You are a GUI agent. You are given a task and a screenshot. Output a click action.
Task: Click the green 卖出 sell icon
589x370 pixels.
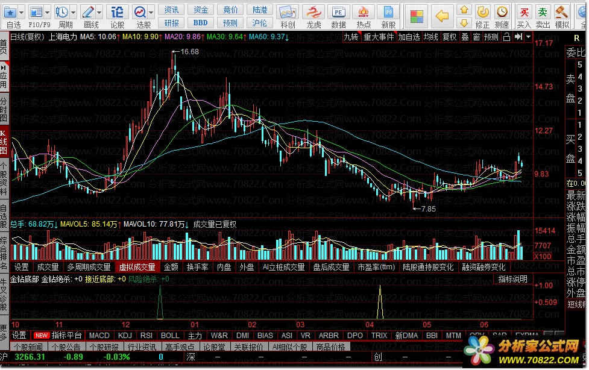click(x=543, y=13)
